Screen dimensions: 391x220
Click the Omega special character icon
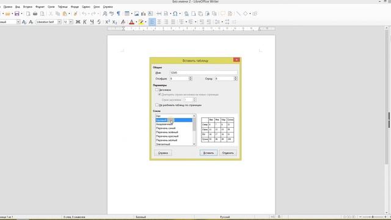point(175,13)
